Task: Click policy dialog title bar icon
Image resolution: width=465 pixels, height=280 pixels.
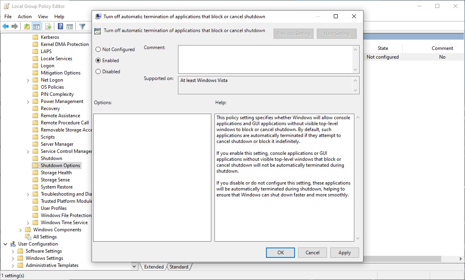Action: point(98,17)
